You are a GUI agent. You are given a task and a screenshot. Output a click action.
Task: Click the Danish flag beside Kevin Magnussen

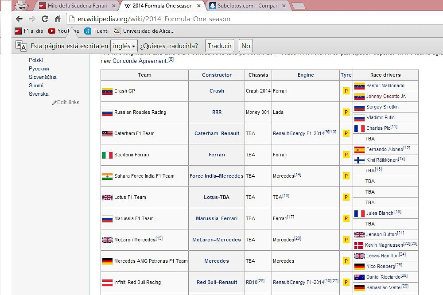pos(359,245)
